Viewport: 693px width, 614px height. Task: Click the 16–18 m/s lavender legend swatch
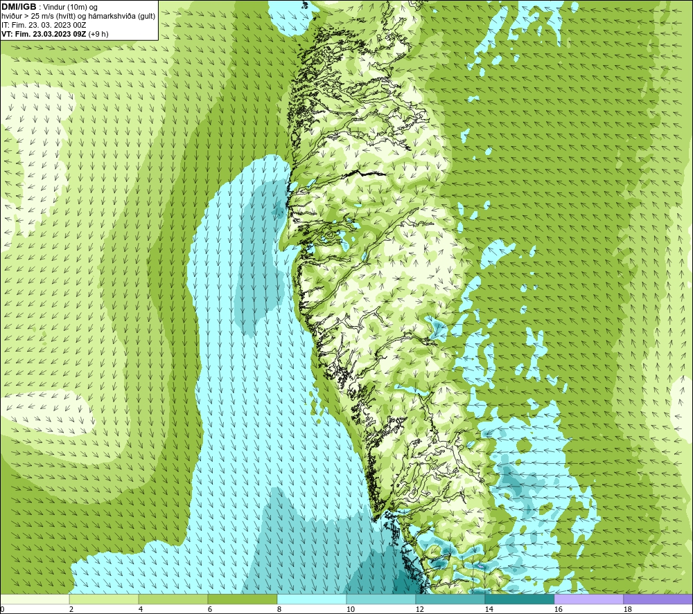588,599
